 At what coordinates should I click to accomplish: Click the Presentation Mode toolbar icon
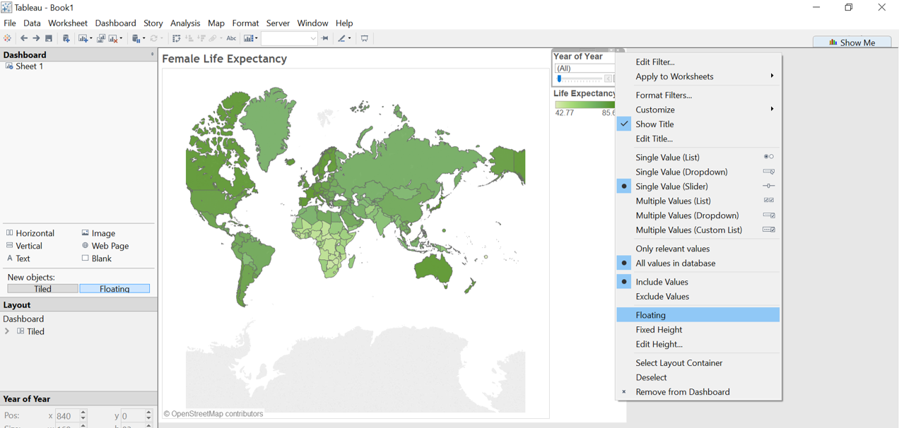click(x=365, y=39)
